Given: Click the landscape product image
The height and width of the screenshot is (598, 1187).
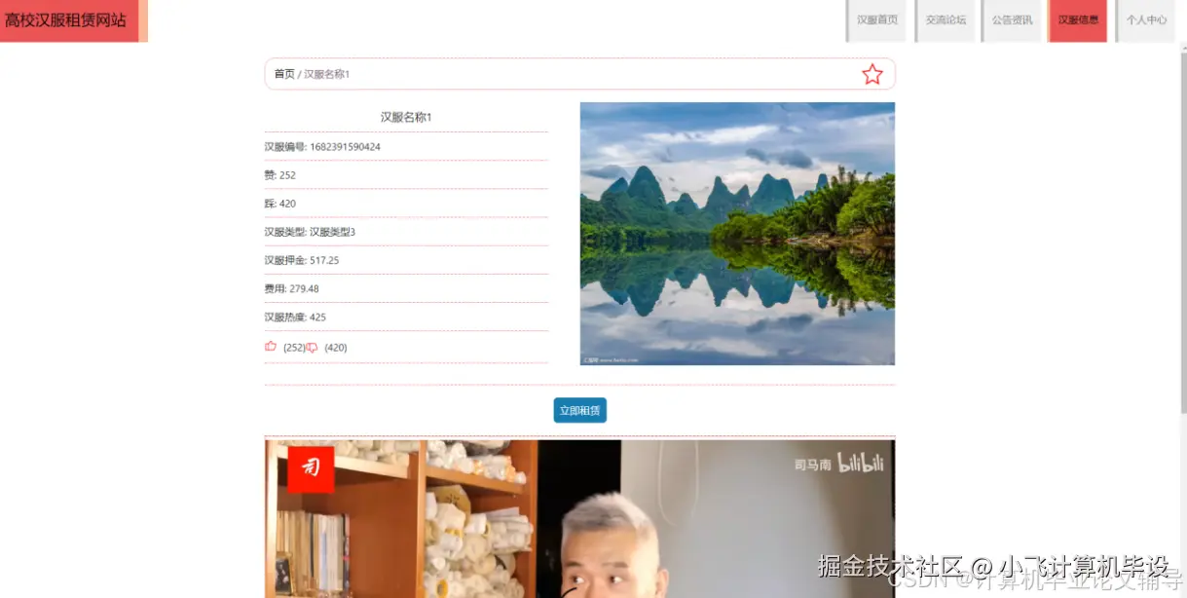Looking at the screenshot, I should tap(737, 234).
